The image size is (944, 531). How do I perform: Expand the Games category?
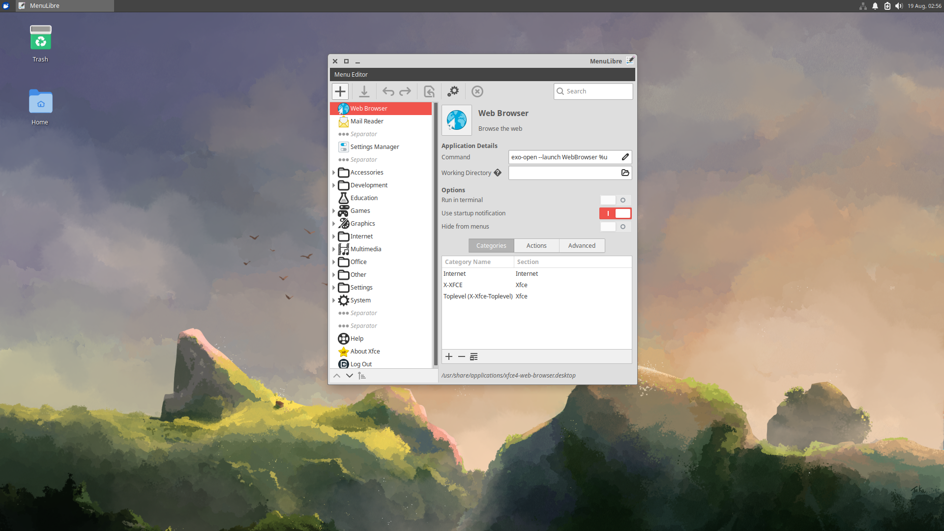click(334, 210)
